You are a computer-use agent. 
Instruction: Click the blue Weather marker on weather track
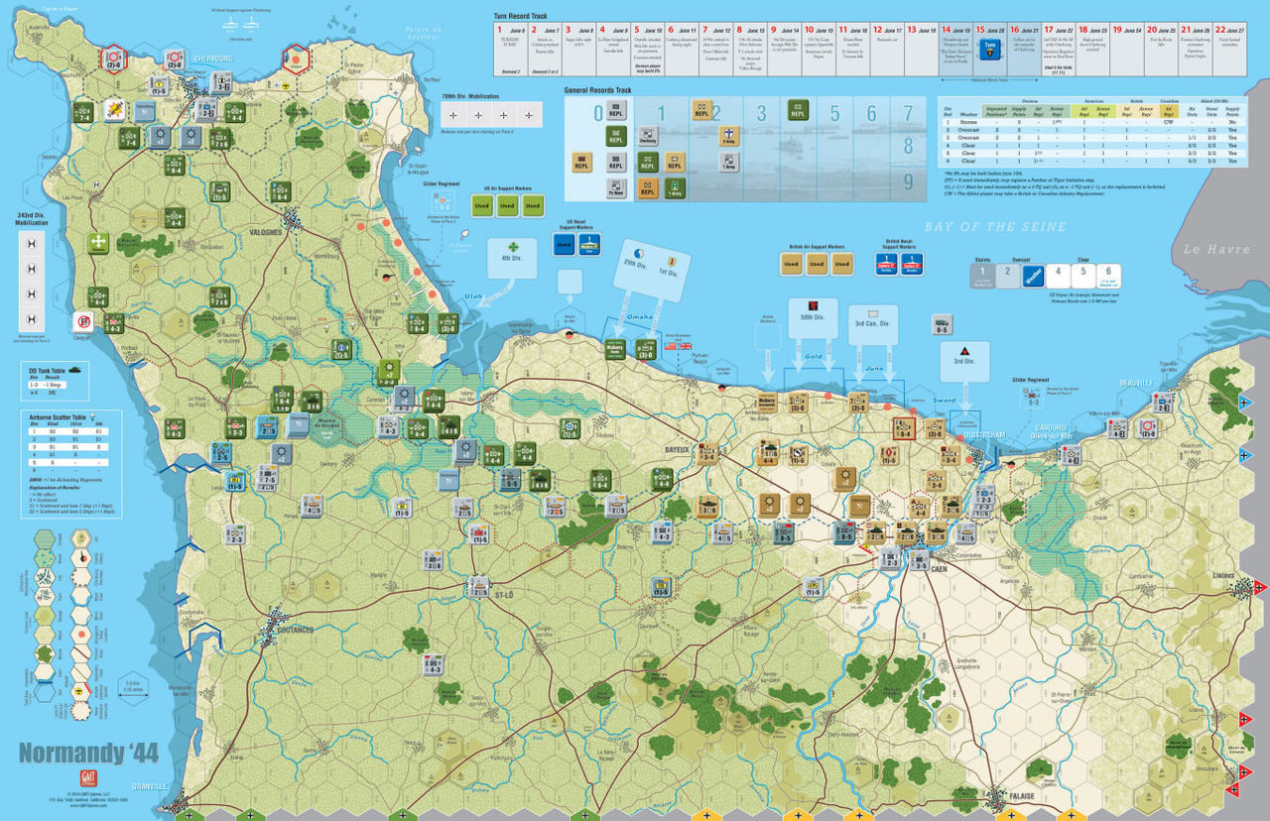click(x=1033, y=276)
